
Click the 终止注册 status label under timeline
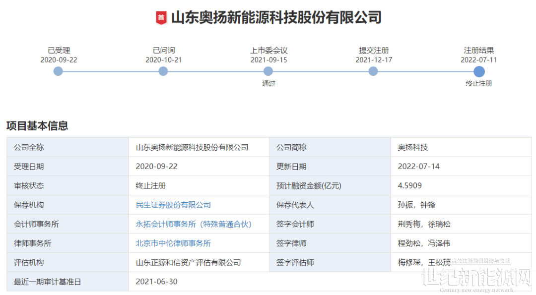(479, 84)
